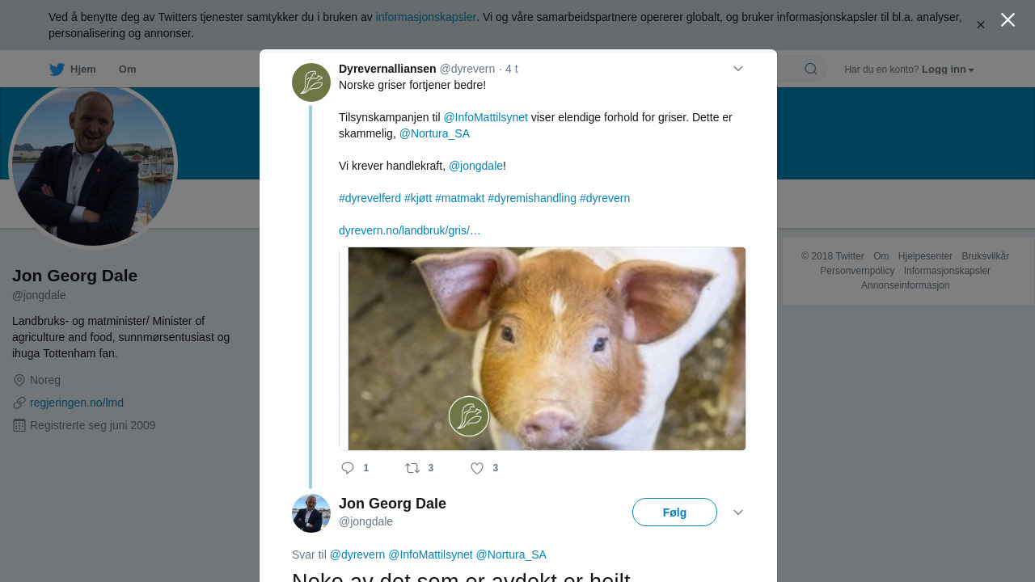The width and height of the screenshot is (1035, 582).
Task: Click the @InfoMattilsynet mention in tweet text
Action: [485, 117]
